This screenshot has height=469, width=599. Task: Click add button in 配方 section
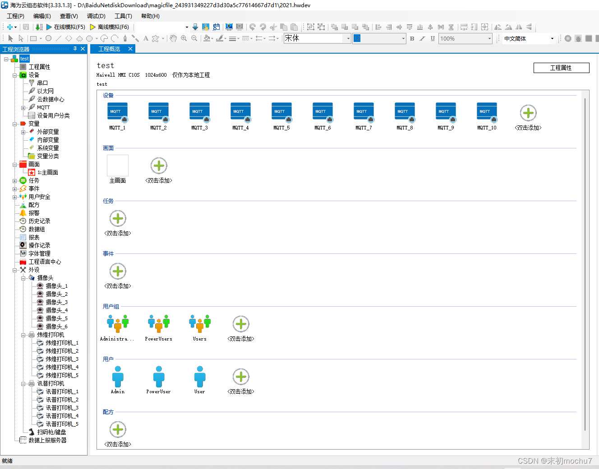[x=118, y=429]
